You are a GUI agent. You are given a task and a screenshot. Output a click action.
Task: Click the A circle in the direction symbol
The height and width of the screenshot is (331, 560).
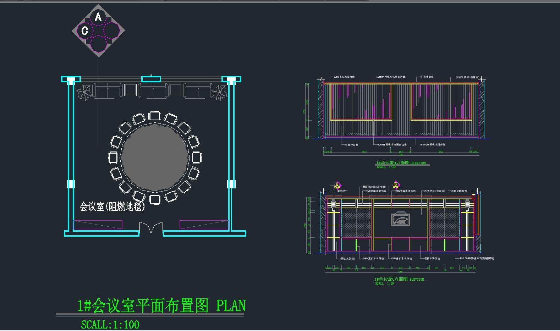coord(98,17)
